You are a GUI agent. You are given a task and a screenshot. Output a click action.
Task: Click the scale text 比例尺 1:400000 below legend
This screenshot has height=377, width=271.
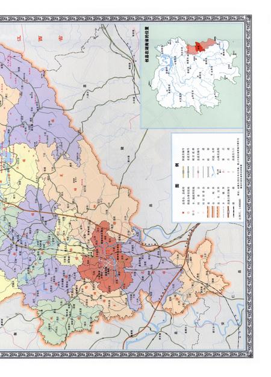(x=240, y=209)
